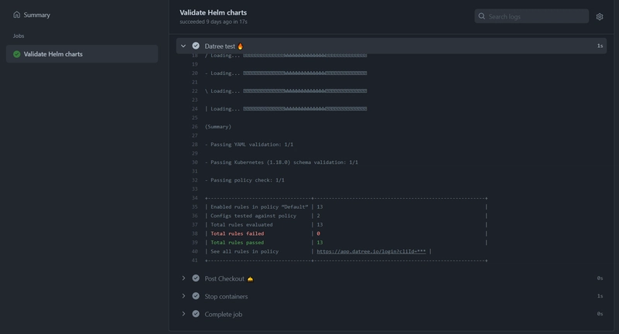Click "Configs tested against policy" log text
This screenshot has width=619, height=334.
[x=254, y=216]
